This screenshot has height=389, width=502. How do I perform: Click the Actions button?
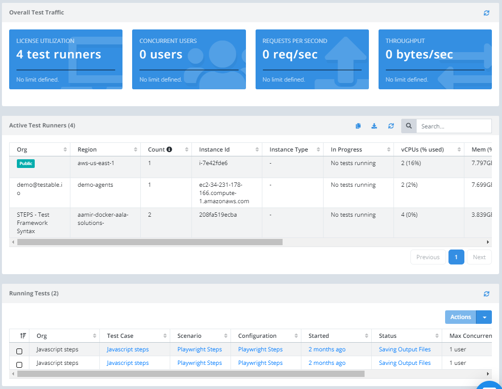(x=461, y=317)
